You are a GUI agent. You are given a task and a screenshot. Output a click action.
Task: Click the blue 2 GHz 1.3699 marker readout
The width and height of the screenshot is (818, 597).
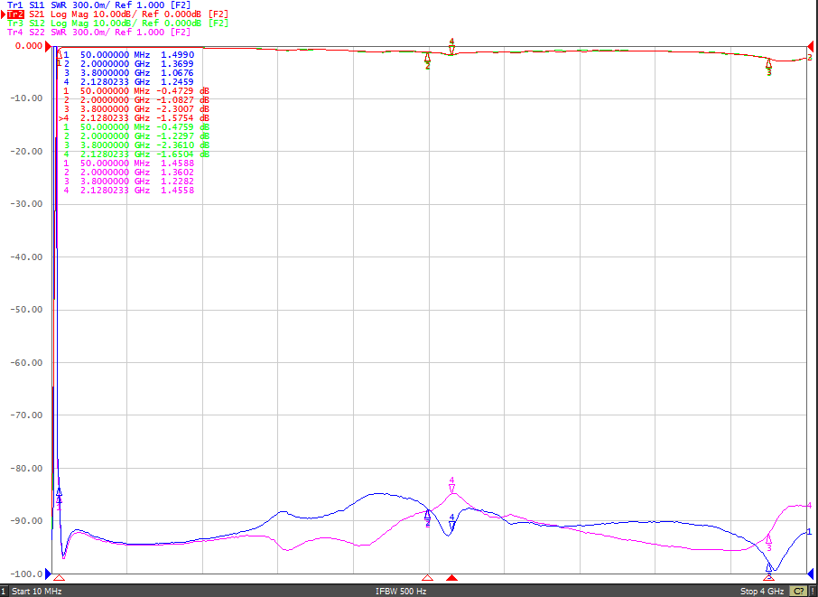click(x=128, y=63)
